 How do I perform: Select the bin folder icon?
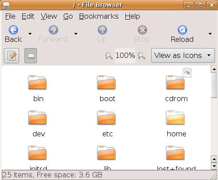(37, 82)
